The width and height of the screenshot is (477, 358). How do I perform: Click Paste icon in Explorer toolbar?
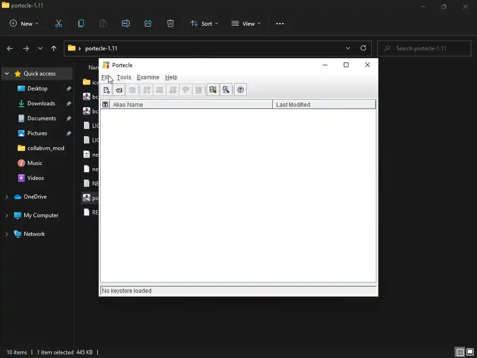[x=103, y=23]
